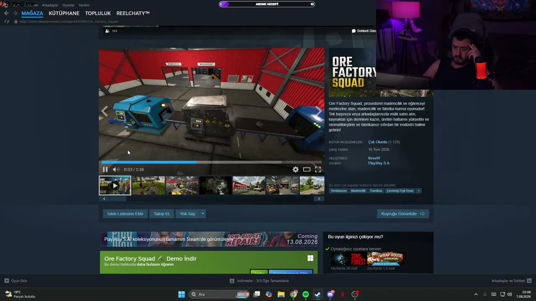Select the Çevrimiçi Eşli Oyun tag

click(x=400, y=191)
